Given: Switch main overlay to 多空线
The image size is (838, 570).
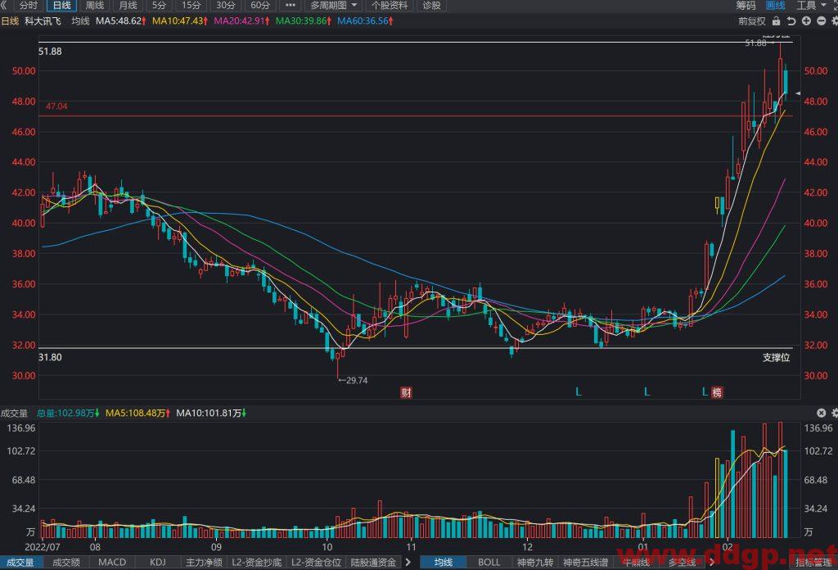Looking at the screenshot, I should coord(683,562).
